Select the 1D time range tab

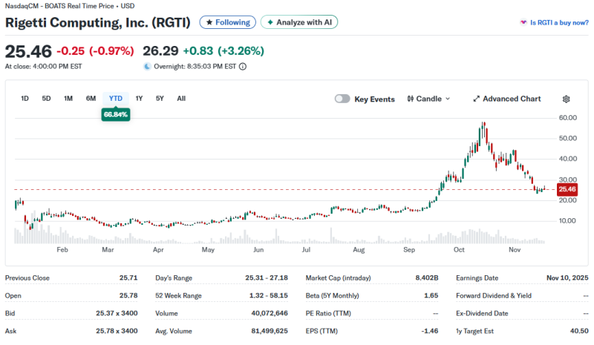[25, 99]
